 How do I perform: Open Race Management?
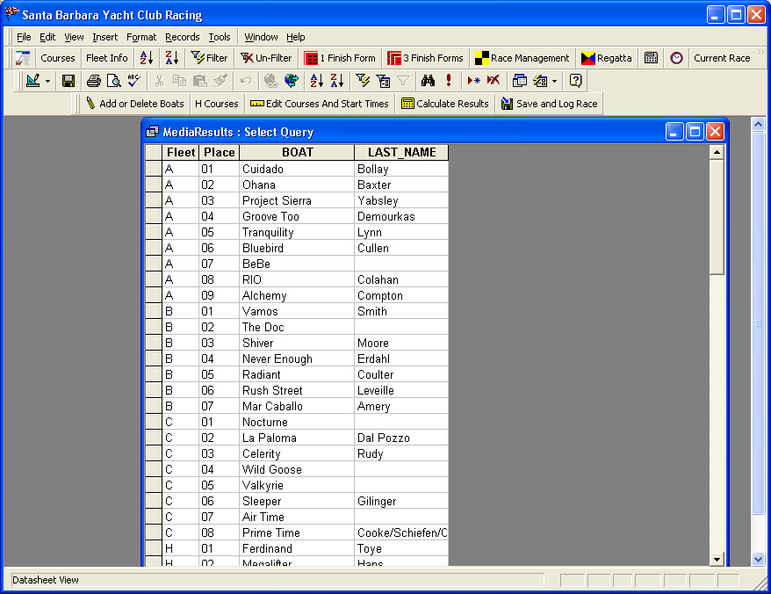(522, 58)
